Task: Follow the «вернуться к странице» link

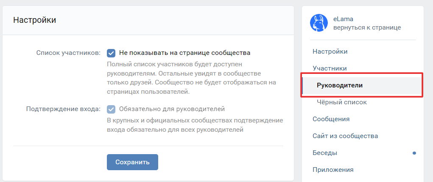Action: pyautogui.click(x=367, y=27)
